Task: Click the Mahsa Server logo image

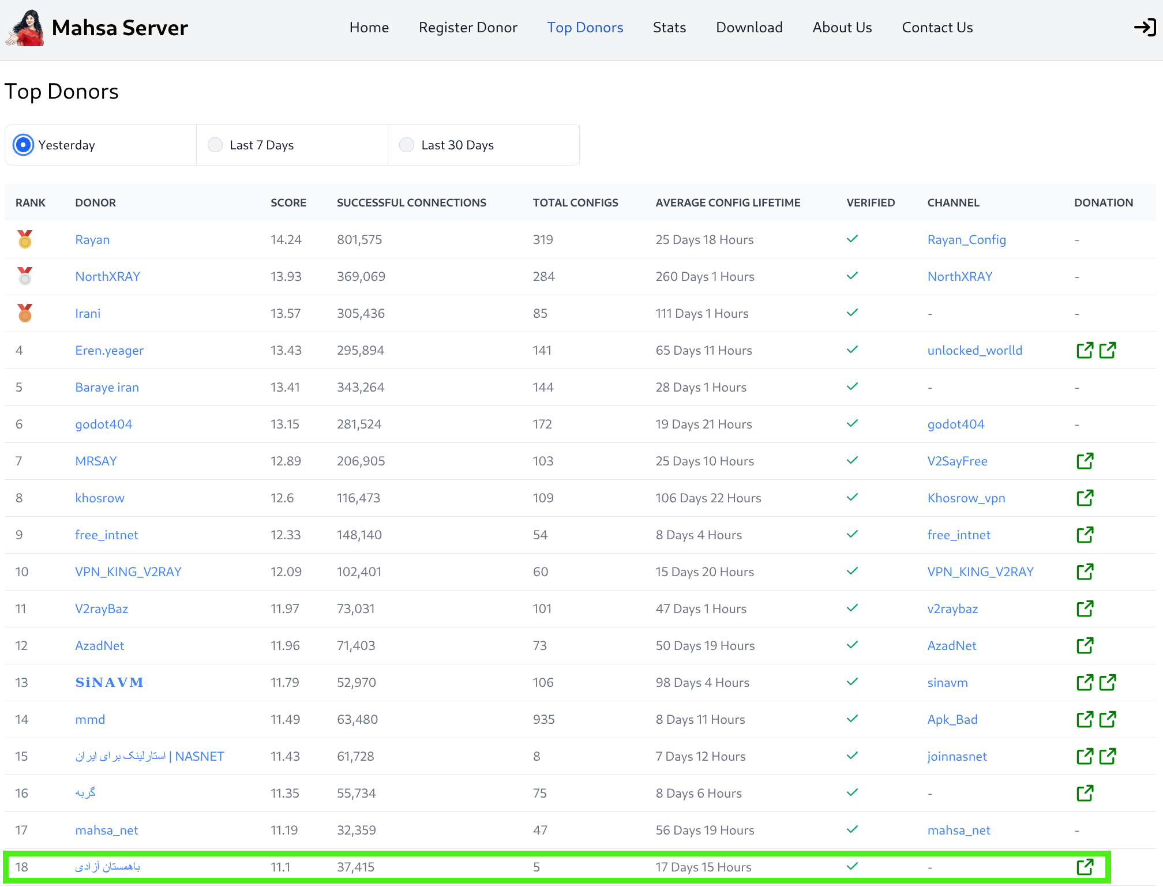Action: pos(25,28)
